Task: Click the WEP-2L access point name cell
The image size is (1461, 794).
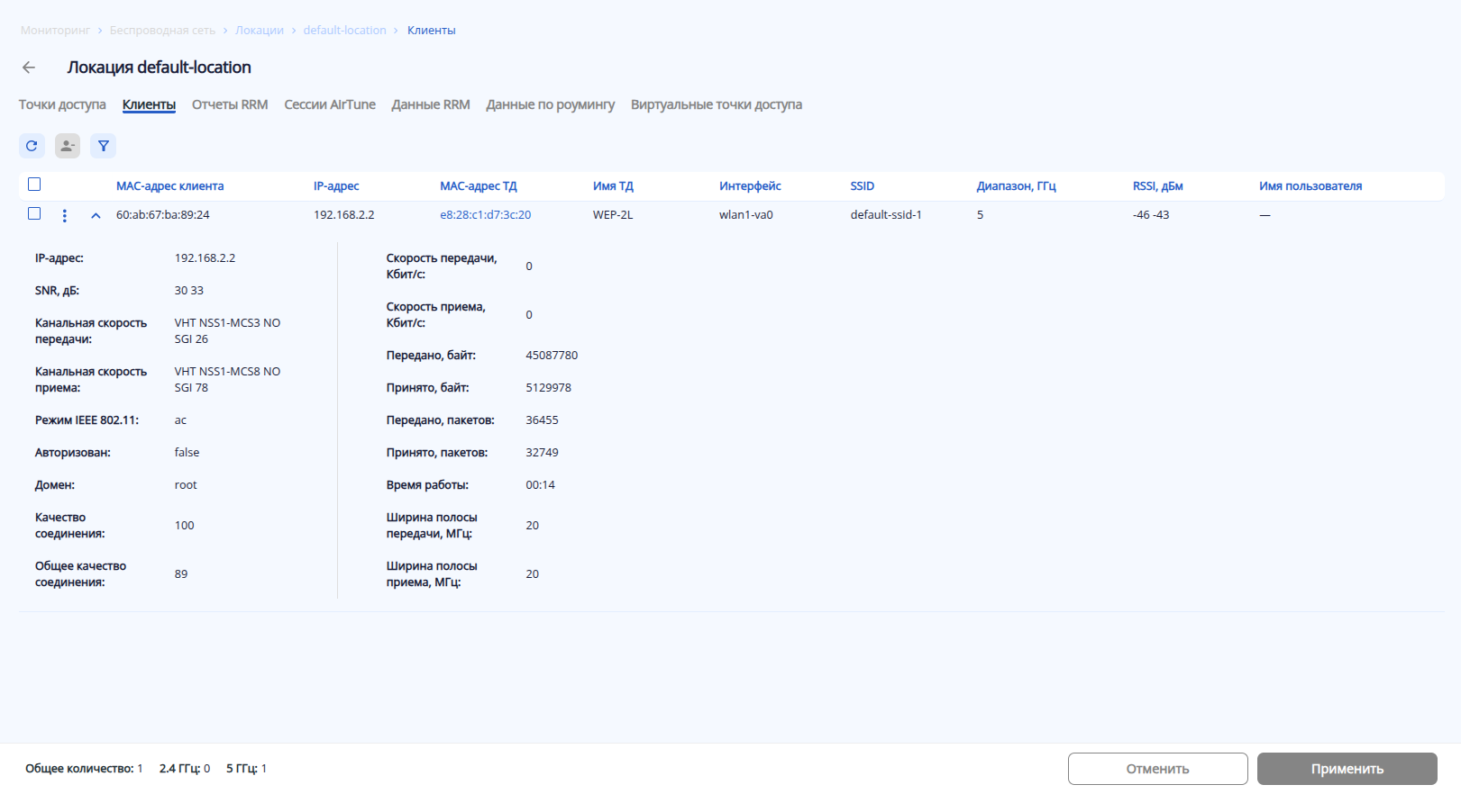Action: coord(613,215)
